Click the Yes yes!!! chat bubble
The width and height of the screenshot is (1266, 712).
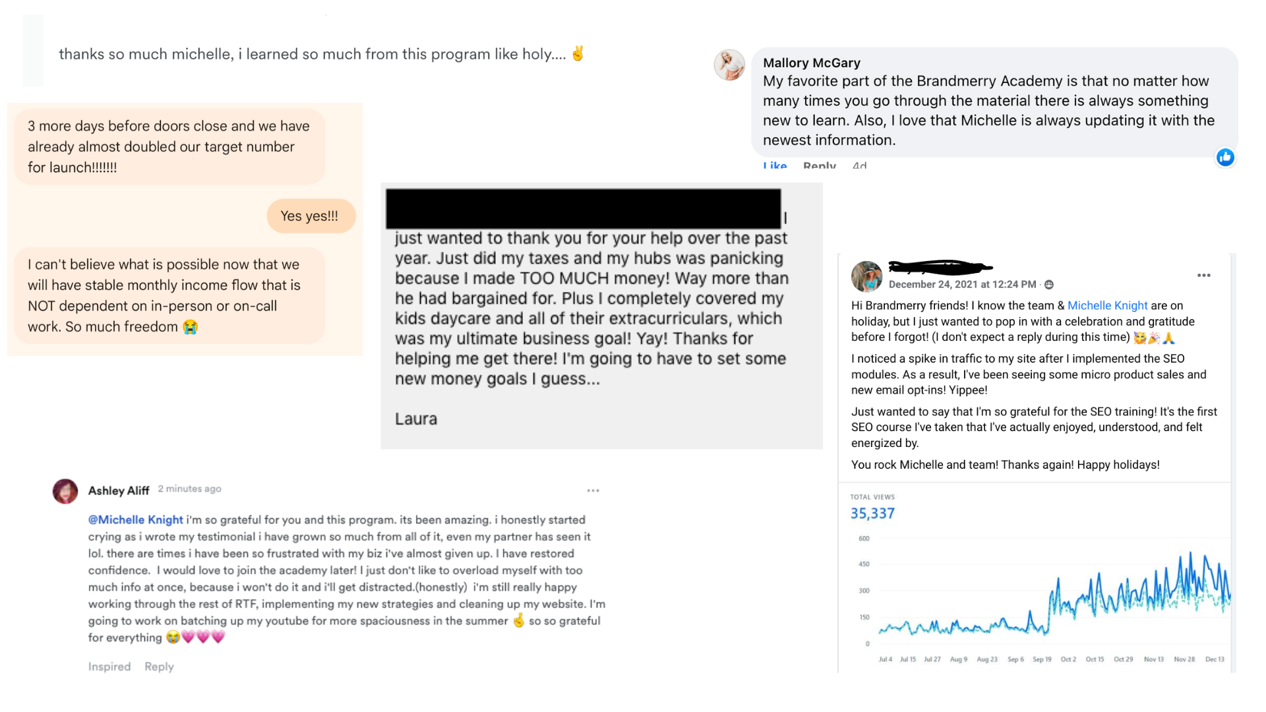[311, 216]
